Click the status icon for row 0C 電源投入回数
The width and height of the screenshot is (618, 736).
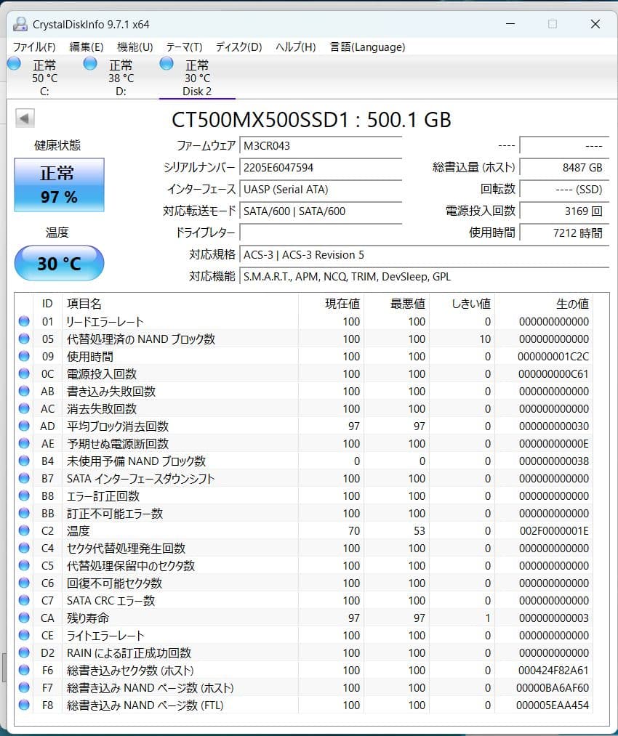pos(24,373)
